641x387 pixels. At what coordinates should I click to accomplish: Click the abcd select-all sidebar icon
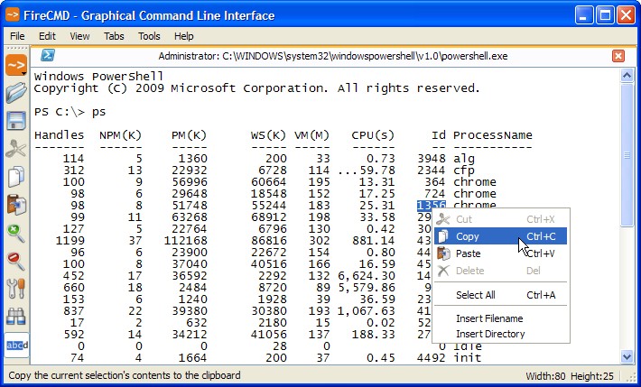coord(17,346)
